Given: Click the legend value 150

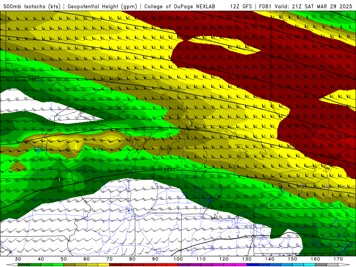Looking at the screenshot, I should click(292, 259).
